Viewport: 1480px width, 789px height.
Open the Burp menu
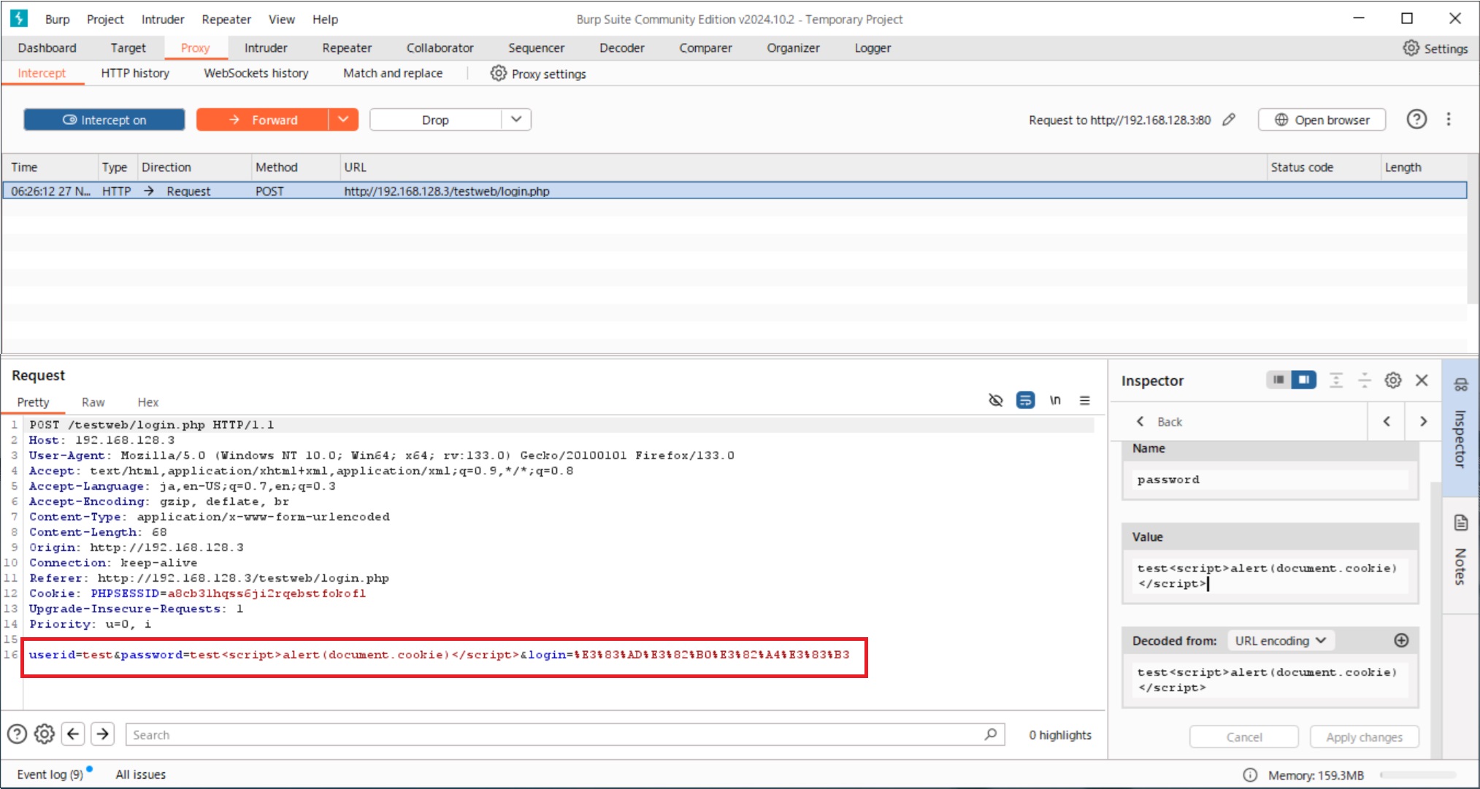click(x=57, y=20)
